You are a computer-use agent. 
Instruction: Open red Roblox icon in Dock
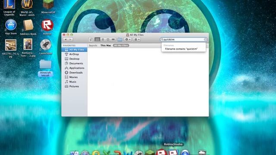point(161,152)
